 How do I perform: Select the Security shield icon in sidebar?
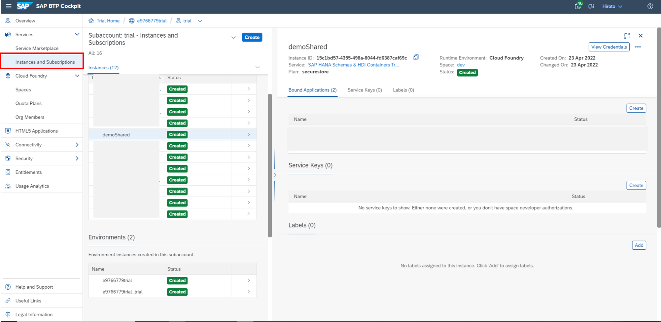tap(8, 158)
